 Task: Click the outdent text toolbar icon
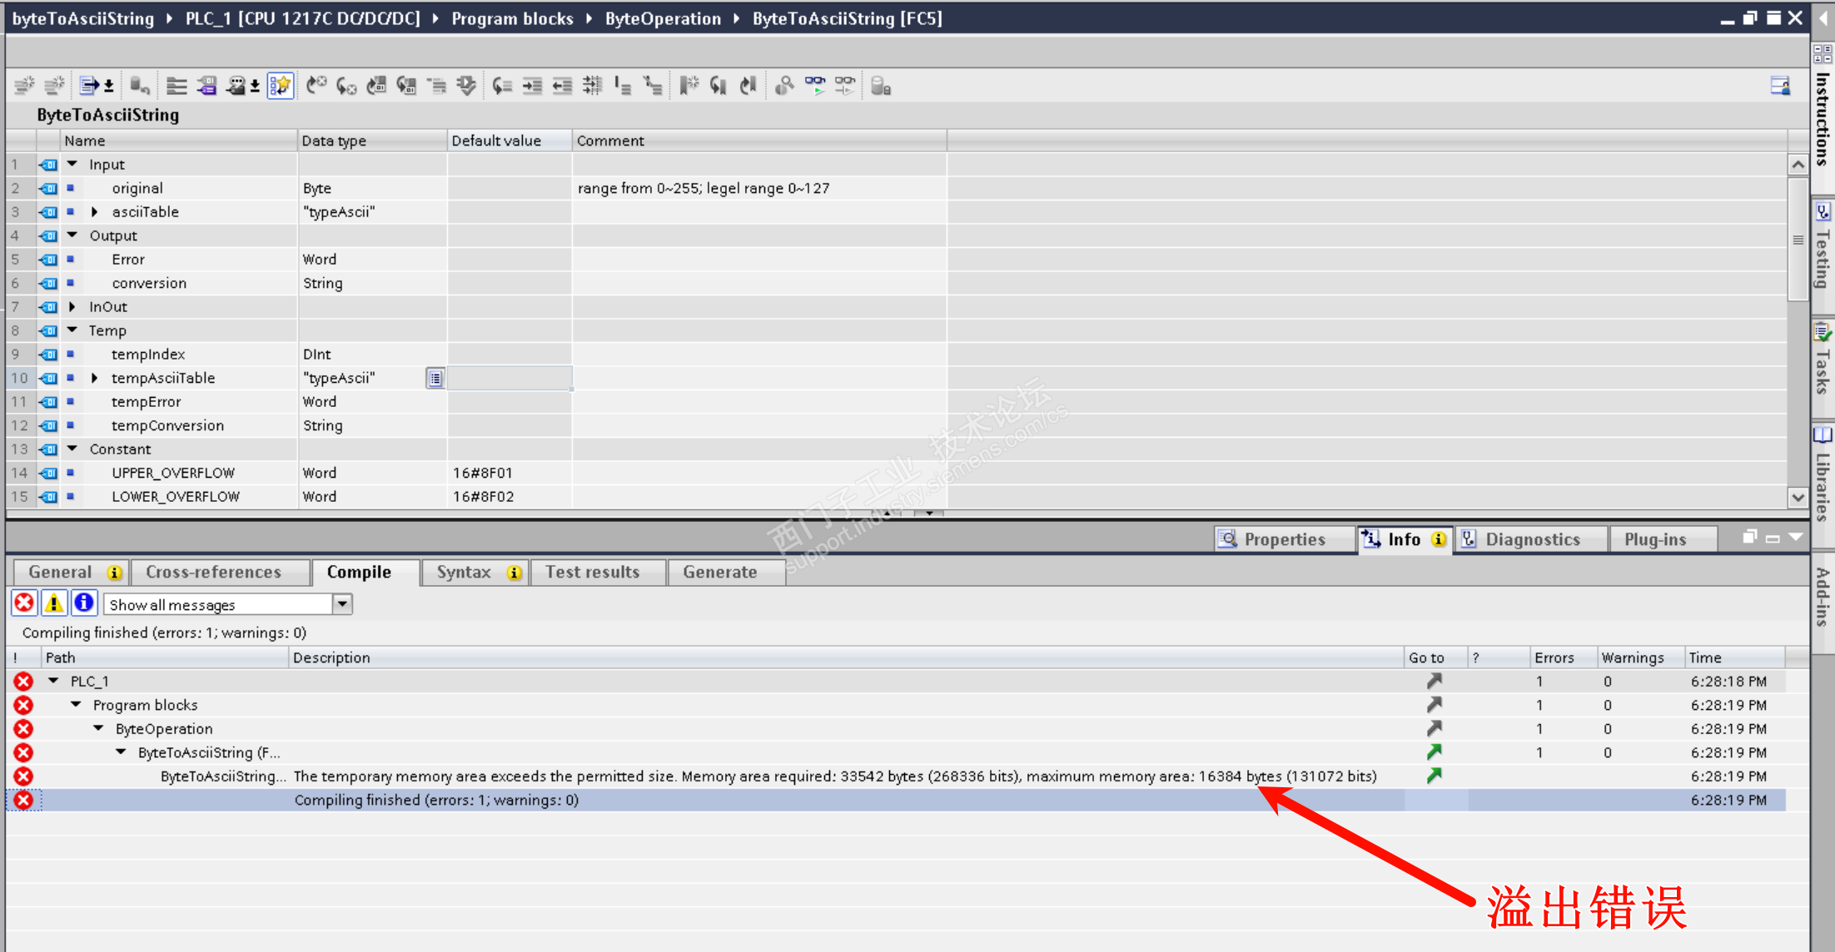(x=562, y=86)
